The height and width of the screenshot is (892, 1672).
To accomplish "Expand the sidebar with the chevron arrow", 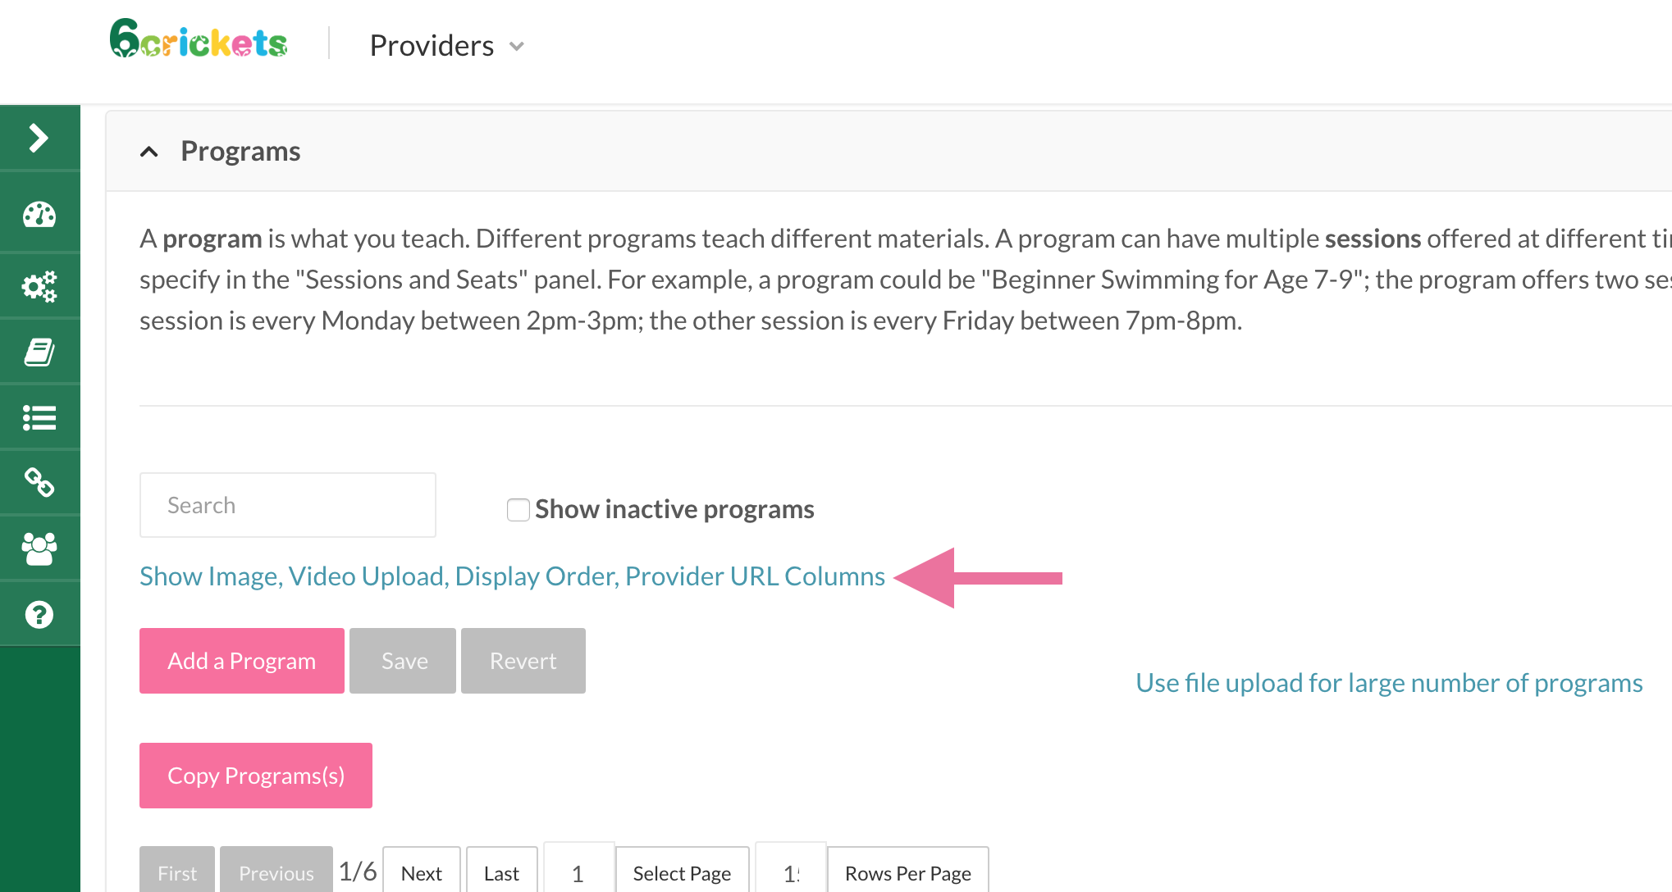I will pyautogui.click(x=39, y=138).
